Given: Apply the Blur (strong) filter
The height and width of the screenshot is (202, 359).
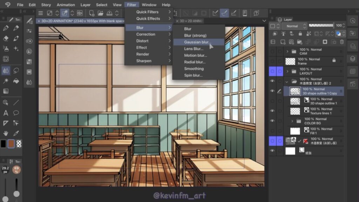Looking at the screenshot, I should 198,35.
